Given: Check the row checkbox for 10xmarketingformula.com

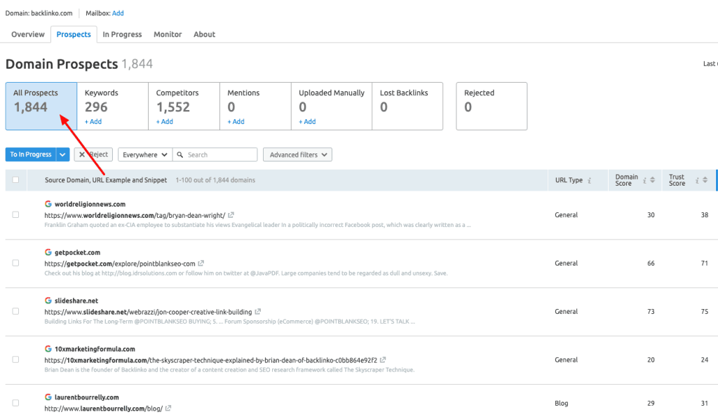Looking at the screenshot, I should pyautogui.click(x=15, y=359).
